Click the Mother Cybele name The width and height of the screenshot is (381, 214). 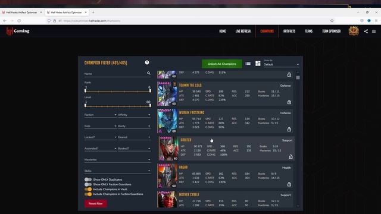click(189, 194)
